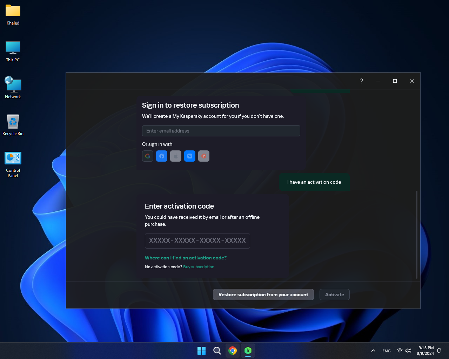
Task: Open the Wi-Fi network tray icon
Action: point(400,351)
